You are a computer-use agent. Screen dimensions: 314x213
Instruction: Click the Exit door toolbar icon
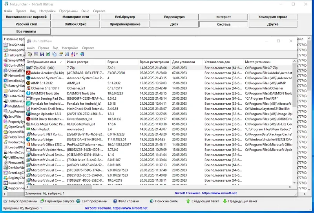pyautogui.click(x=82, y=54)
